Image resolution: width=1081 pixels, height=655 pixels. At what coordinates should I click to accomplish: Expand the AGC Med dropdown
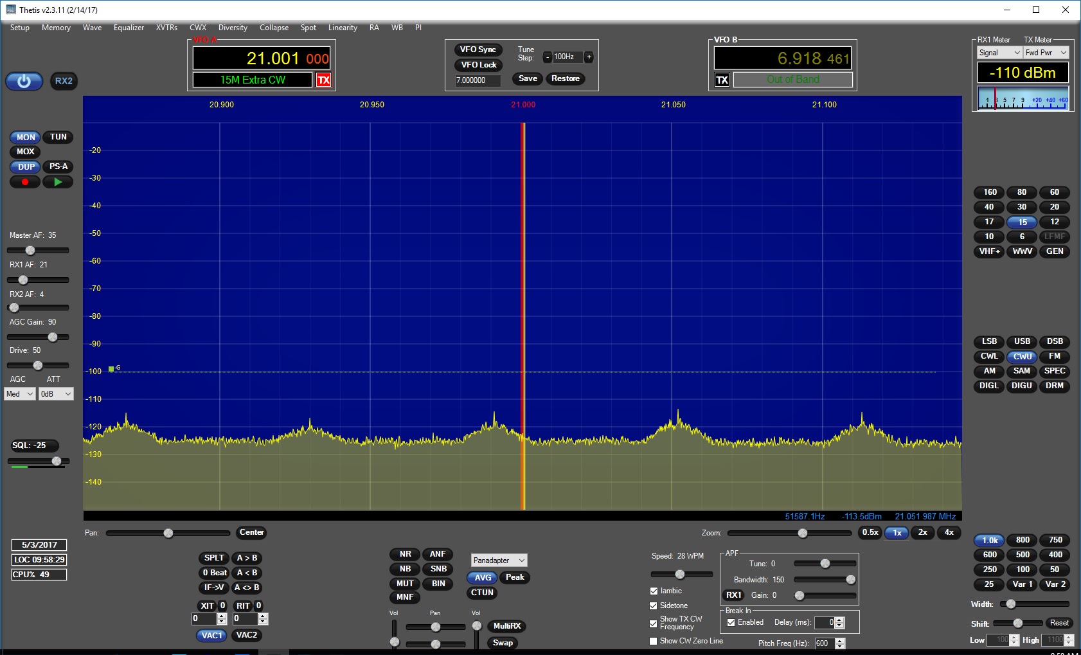pyautogui.click(x=20, y=394)
